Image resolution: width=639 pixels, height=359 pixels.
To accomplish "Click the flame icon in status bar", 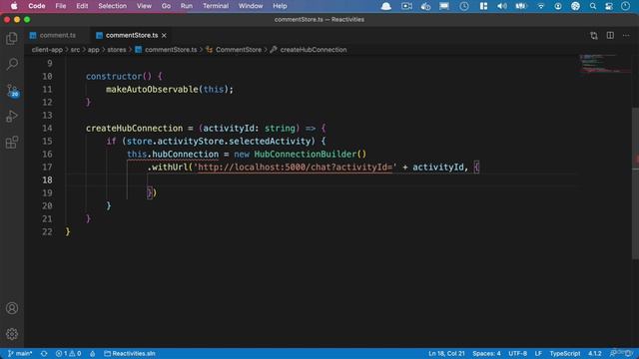I will coord(93,353).
